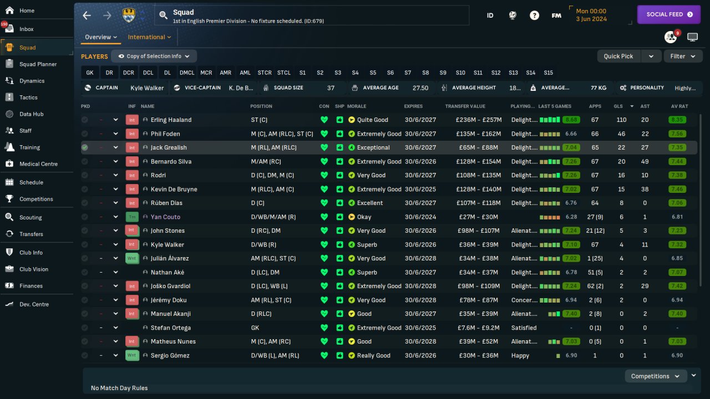Expand the Copy of Selection Info dropdown
710x399 pixels.
click(154, 56)
